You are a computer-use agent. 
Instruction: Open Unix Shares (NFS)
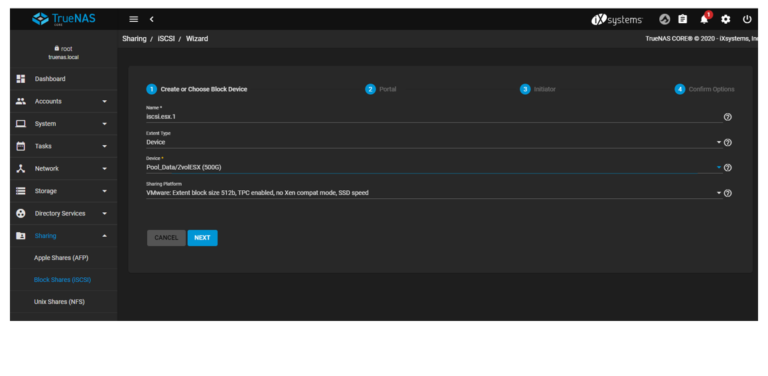59,302
